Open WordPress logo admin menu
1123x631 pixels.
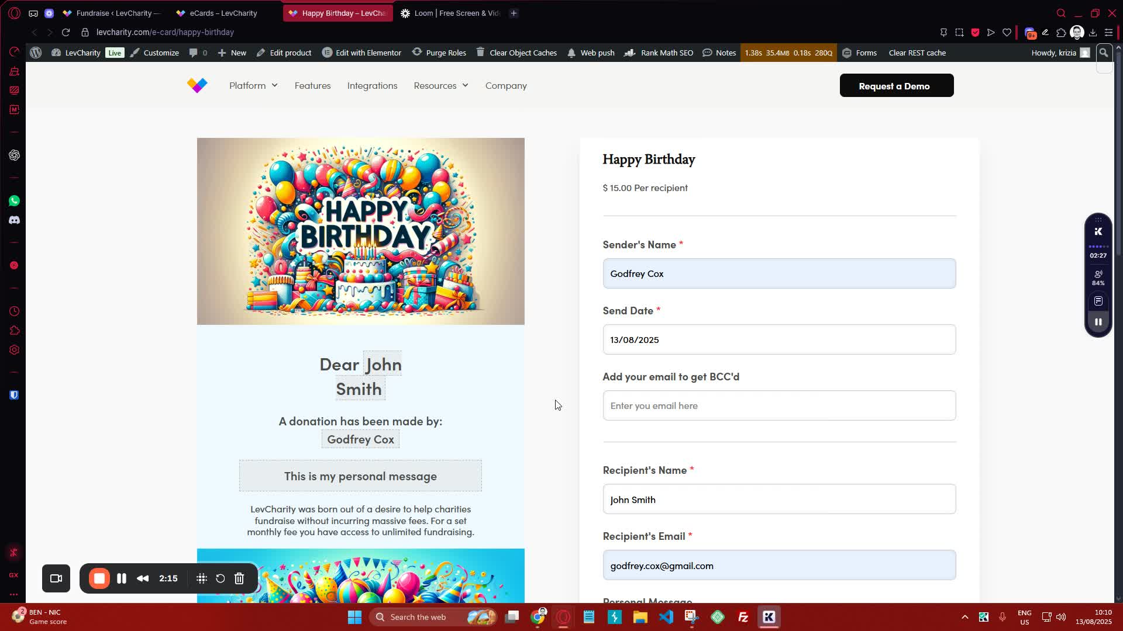point(36,53)
